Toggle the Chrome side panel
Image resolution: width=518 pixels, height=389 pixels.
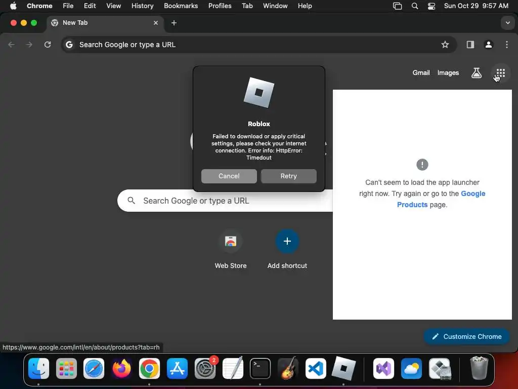(470, 45)
